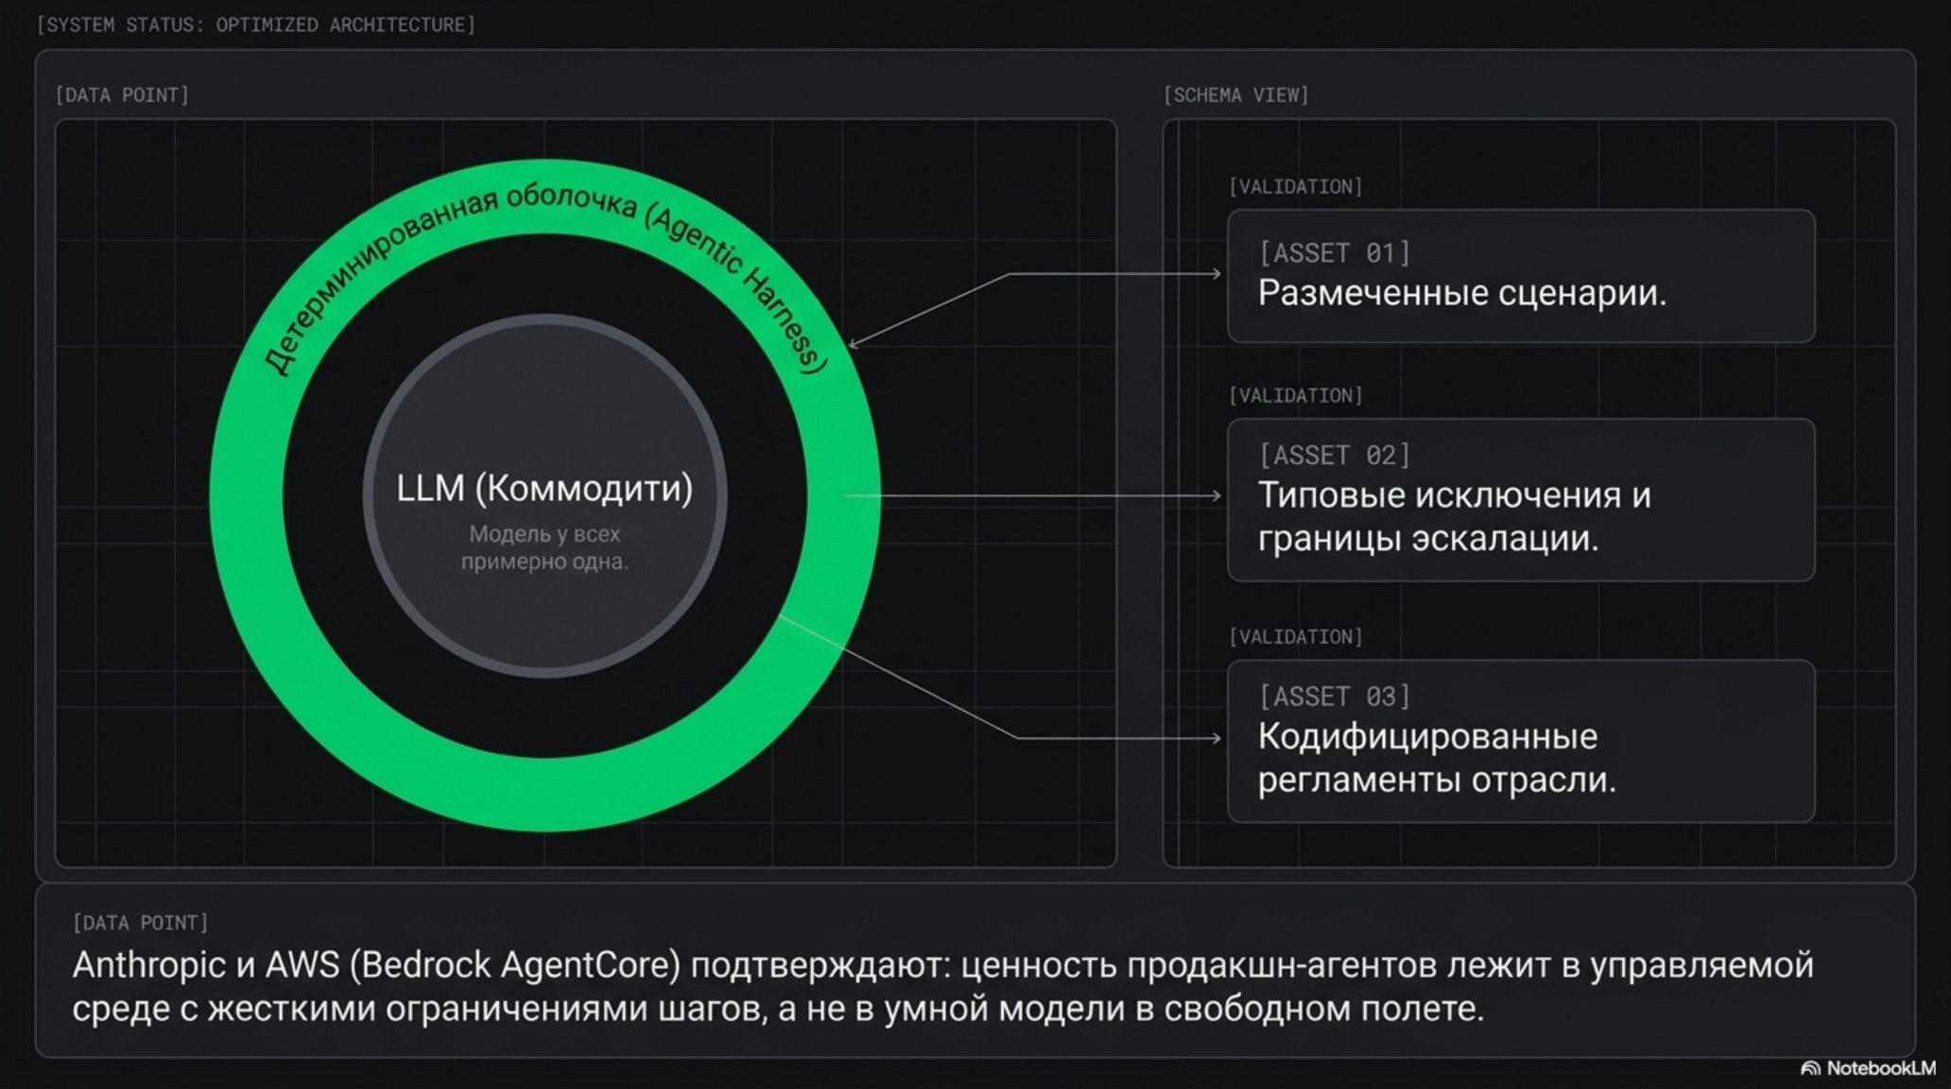Screen dimensions: 1951x1089
Task: Click the '[SCHEMA VIEW]' label
Action: pos(1235,95)
